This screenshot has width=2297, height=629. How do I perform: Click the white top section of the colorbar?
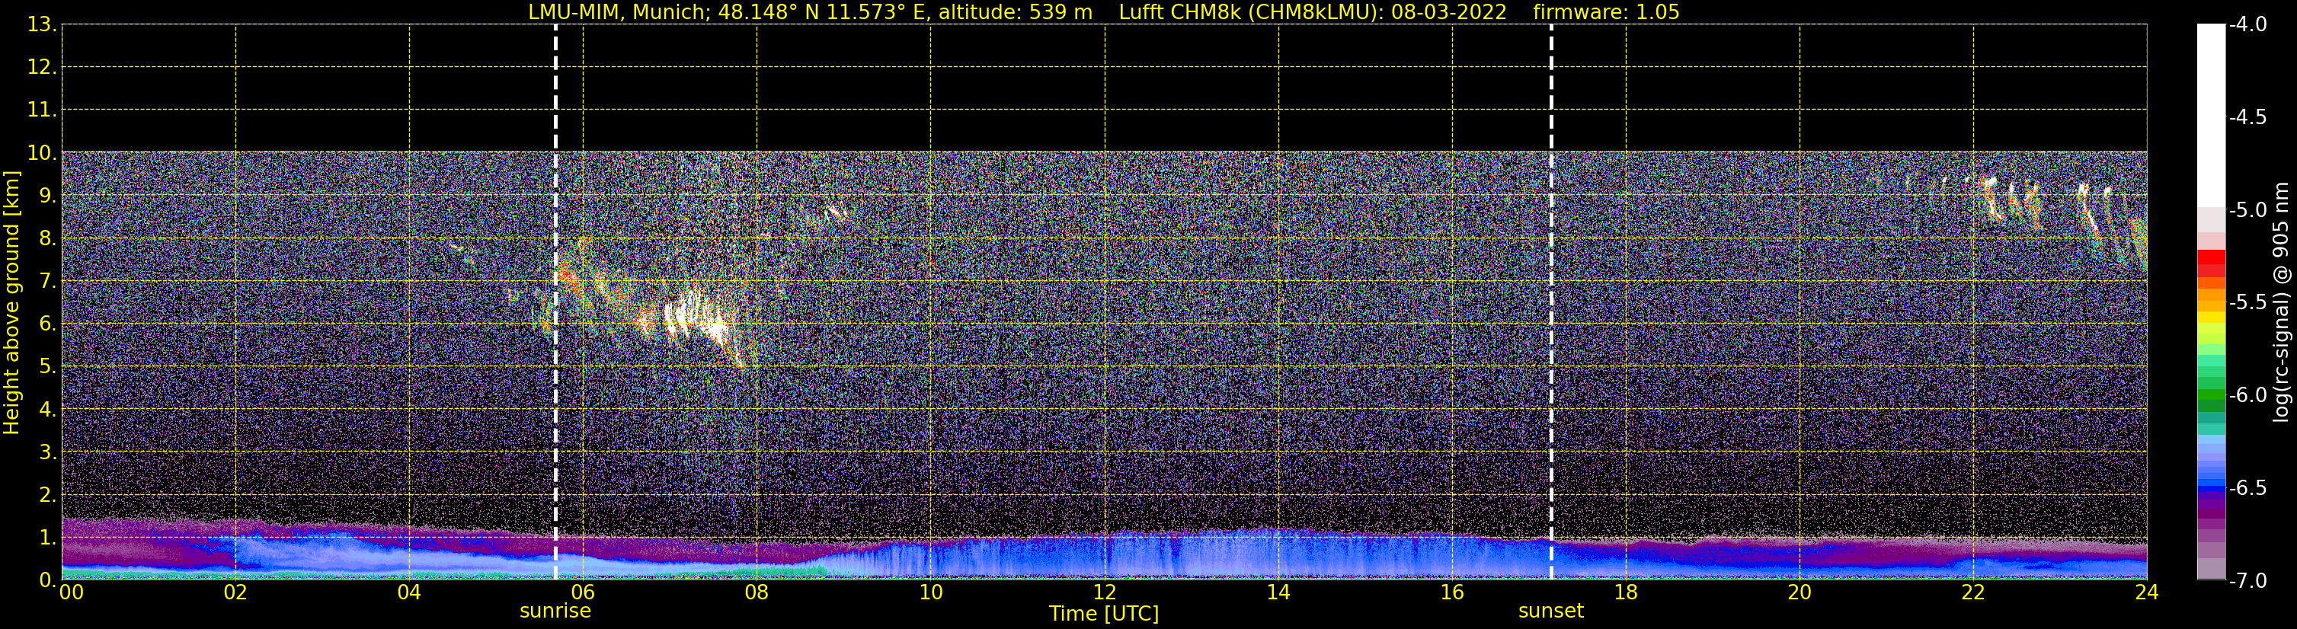click(2212, 116)
